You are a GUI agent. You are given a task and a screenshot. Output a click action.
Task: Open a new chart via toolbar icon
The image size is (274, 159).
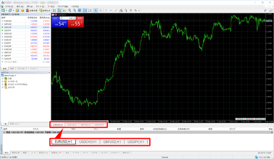click(x=3, y=11)
